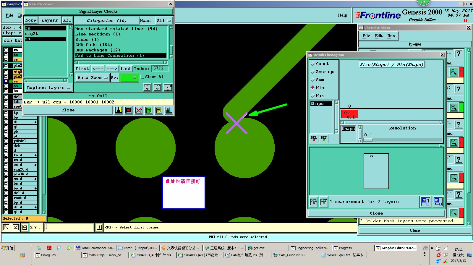Click grid snap icon beside X Y field
The width and height of the screenshot is (473, 266).
25,227
